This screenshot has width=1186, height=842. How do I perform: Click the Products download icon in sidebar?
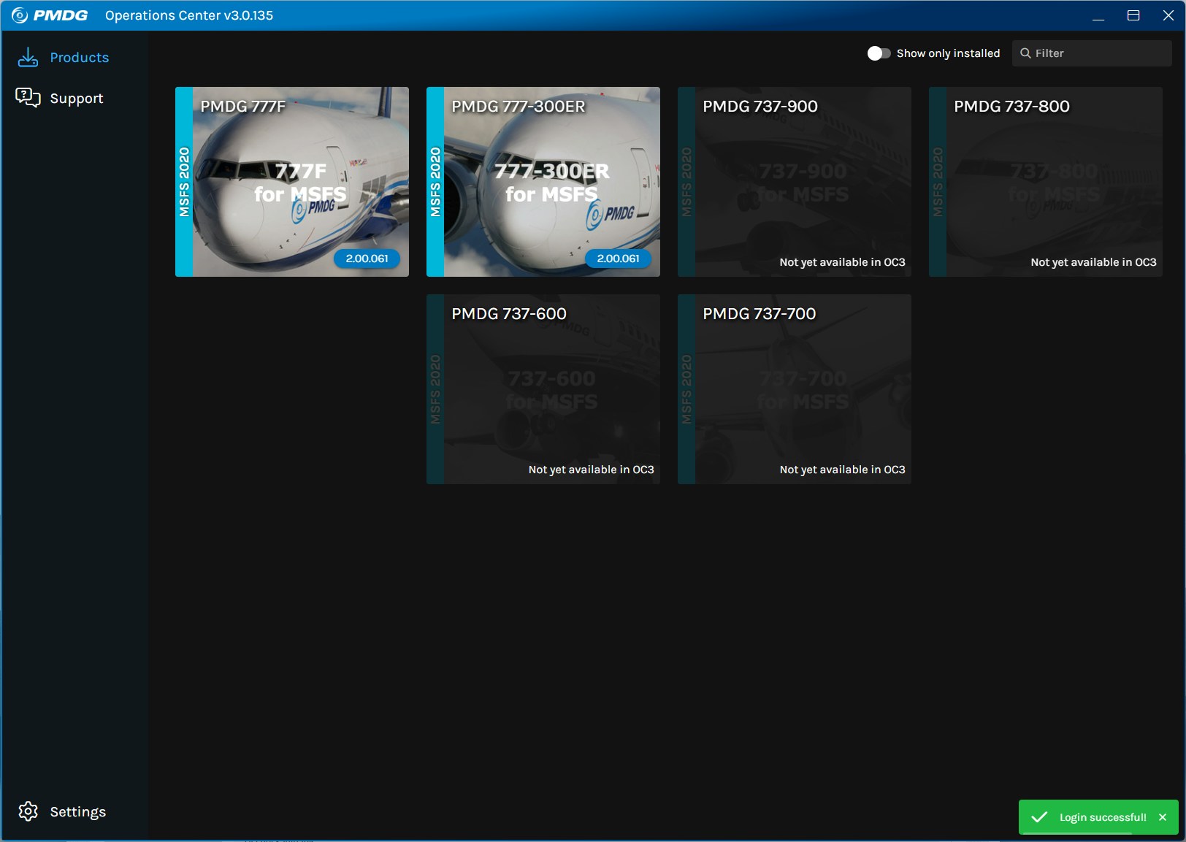28,58
